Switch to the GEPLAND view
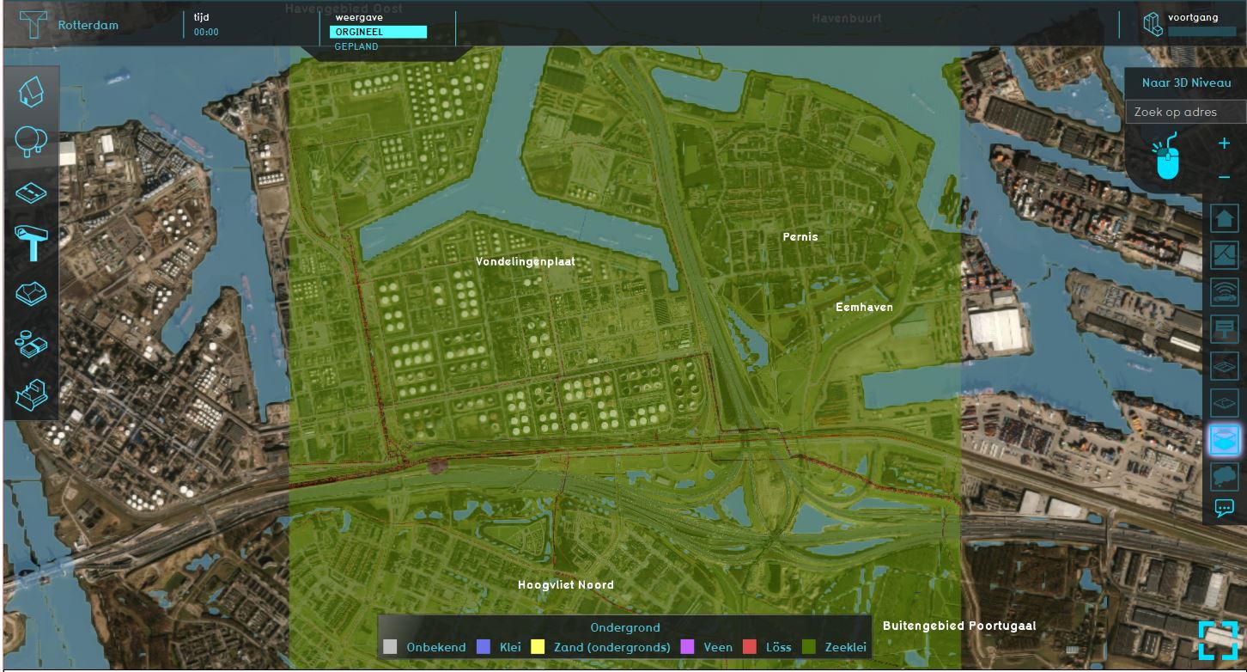 [x=356, y=47]
